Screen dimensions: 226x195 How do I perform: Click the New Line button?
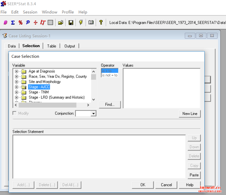tap(190, 114)
